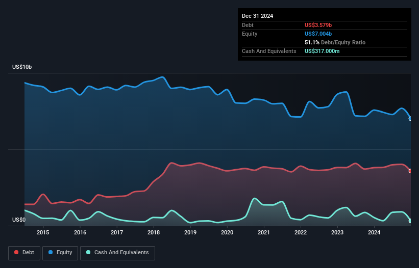Click the 2021 x-axis label
The height and width of the screenshot is (268, 419).
coord(264,232)
